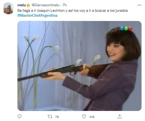Screen dimensions: 145x121
Task: Open the three-dot more options menu
Action: (139, 5)
